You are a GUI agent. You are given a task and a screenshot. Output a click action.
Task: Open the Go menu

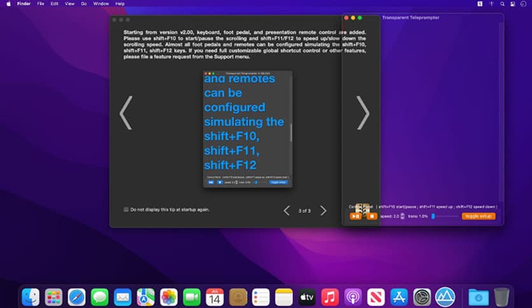[84, 4]
